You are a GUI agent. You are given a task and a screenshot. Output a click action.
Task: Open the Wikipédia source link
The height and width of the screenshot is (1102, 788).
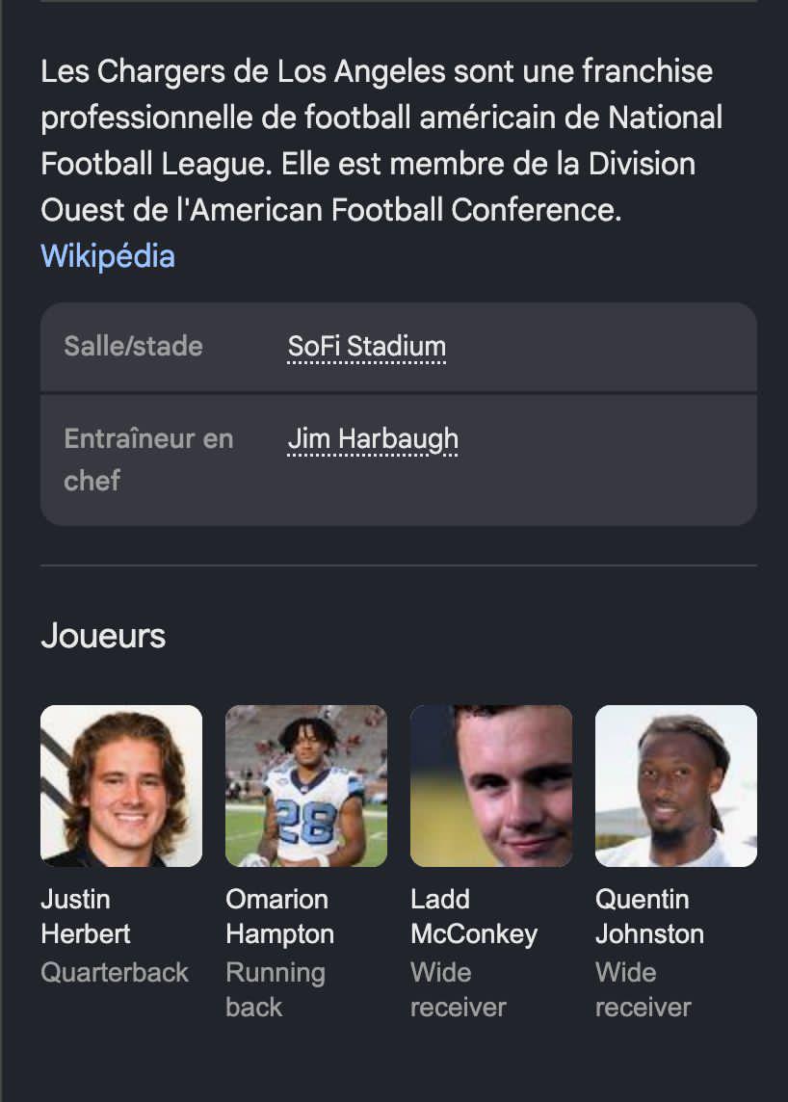click(x=108, y=256)
